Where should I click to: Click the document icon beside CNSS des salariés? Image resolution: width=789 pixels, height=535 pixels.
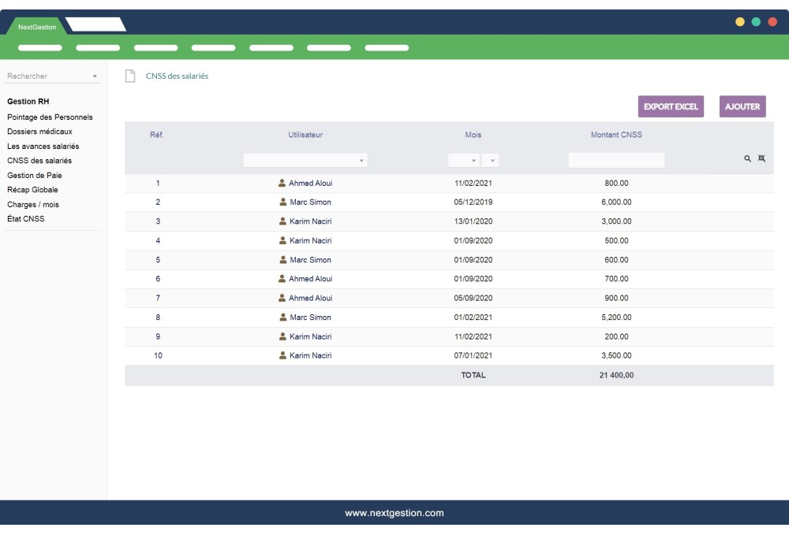(129, 76)
